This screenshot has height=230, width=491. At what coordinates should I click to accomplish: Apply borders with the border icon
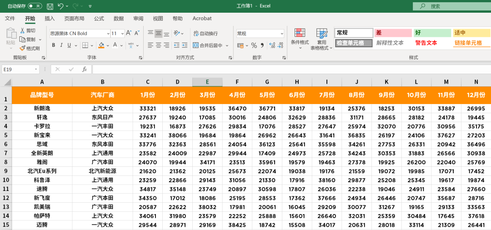pos(85,45)
